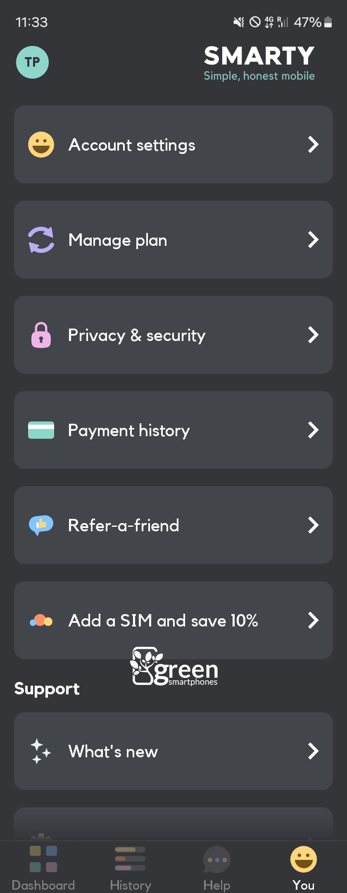Image resolution: width=347 pixels, height=893 pixels.
Task: Switch to the Dashboard tab
Action: [x=43, y=867]
